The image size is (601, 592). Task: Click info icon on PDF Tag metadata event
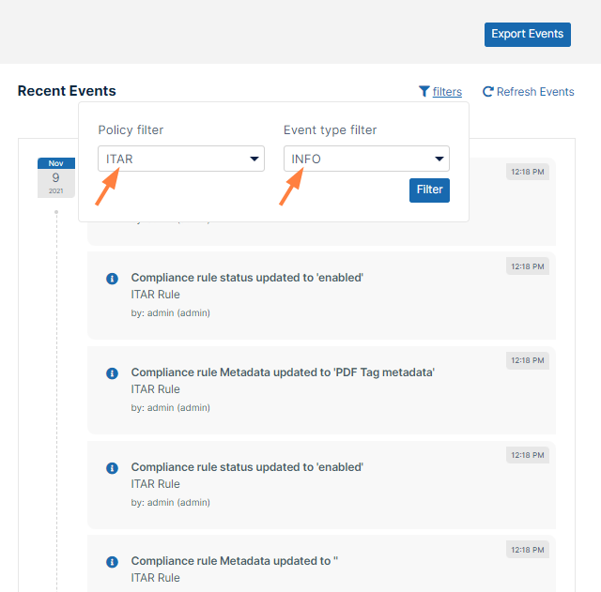[112, 372]
